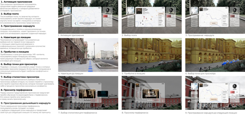Viewport: 245px width, 115px height.
Task: Click the back chevron on the activation screen map
Action: click(76, 24)
